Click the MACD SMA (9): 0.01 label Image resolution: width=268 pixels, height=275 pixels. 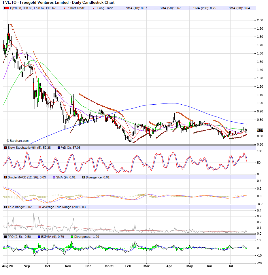coord(66,177)
